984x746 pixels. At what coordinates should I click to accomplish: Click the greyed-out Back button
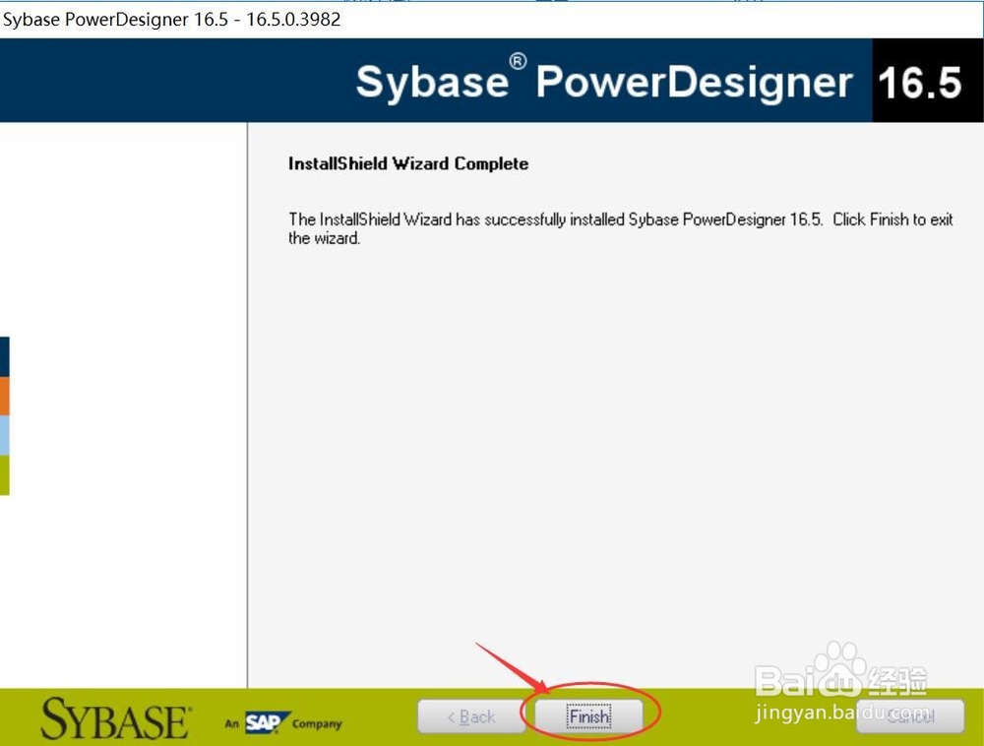tap(471, 715)
